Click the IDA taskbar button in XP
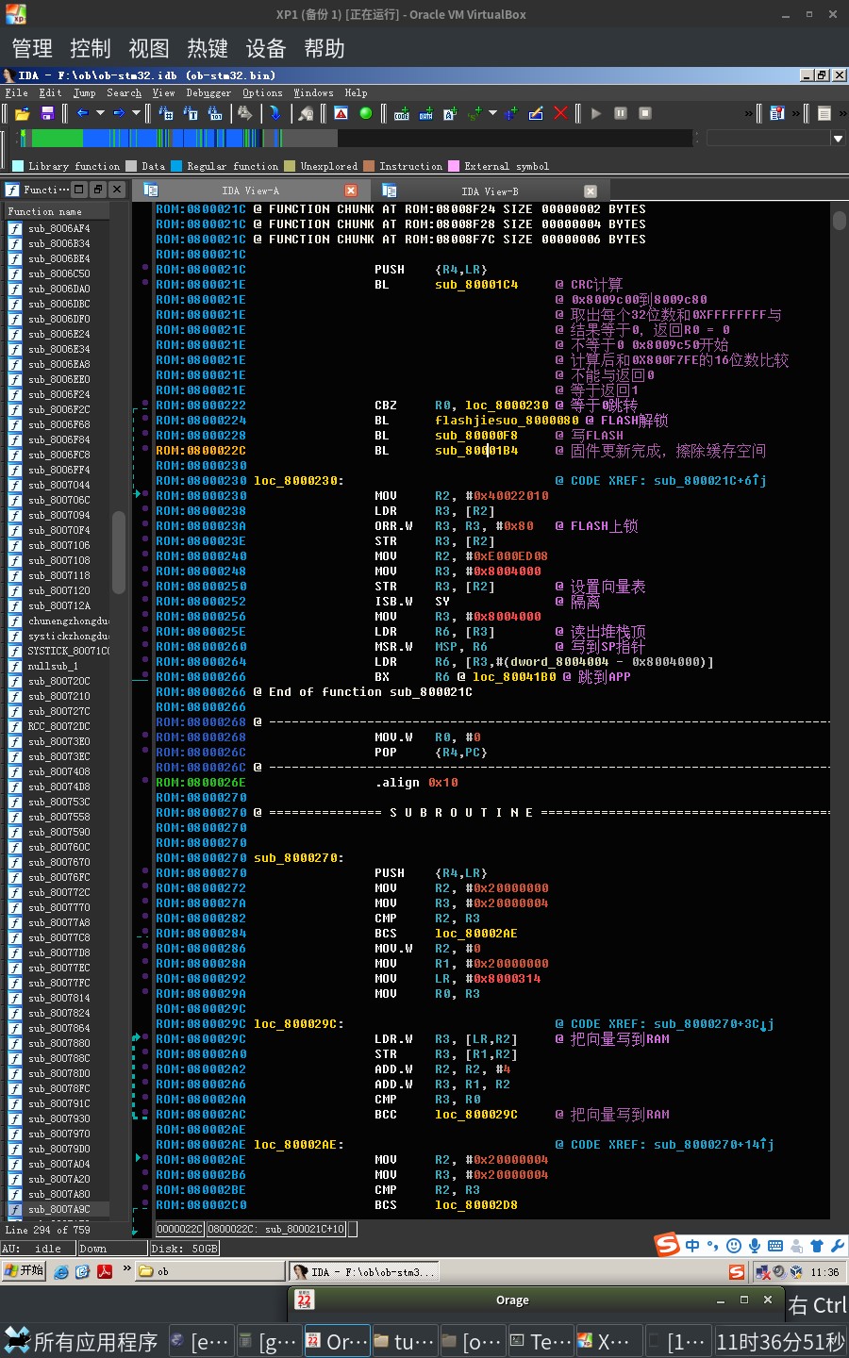The image size is (849, 1358). pyautogui.click(x=366, y=1271)
